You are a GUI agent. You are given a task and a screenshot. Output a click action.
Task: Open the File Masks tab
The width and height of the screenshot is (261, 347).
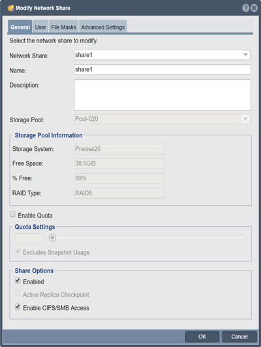click(64, 27)
